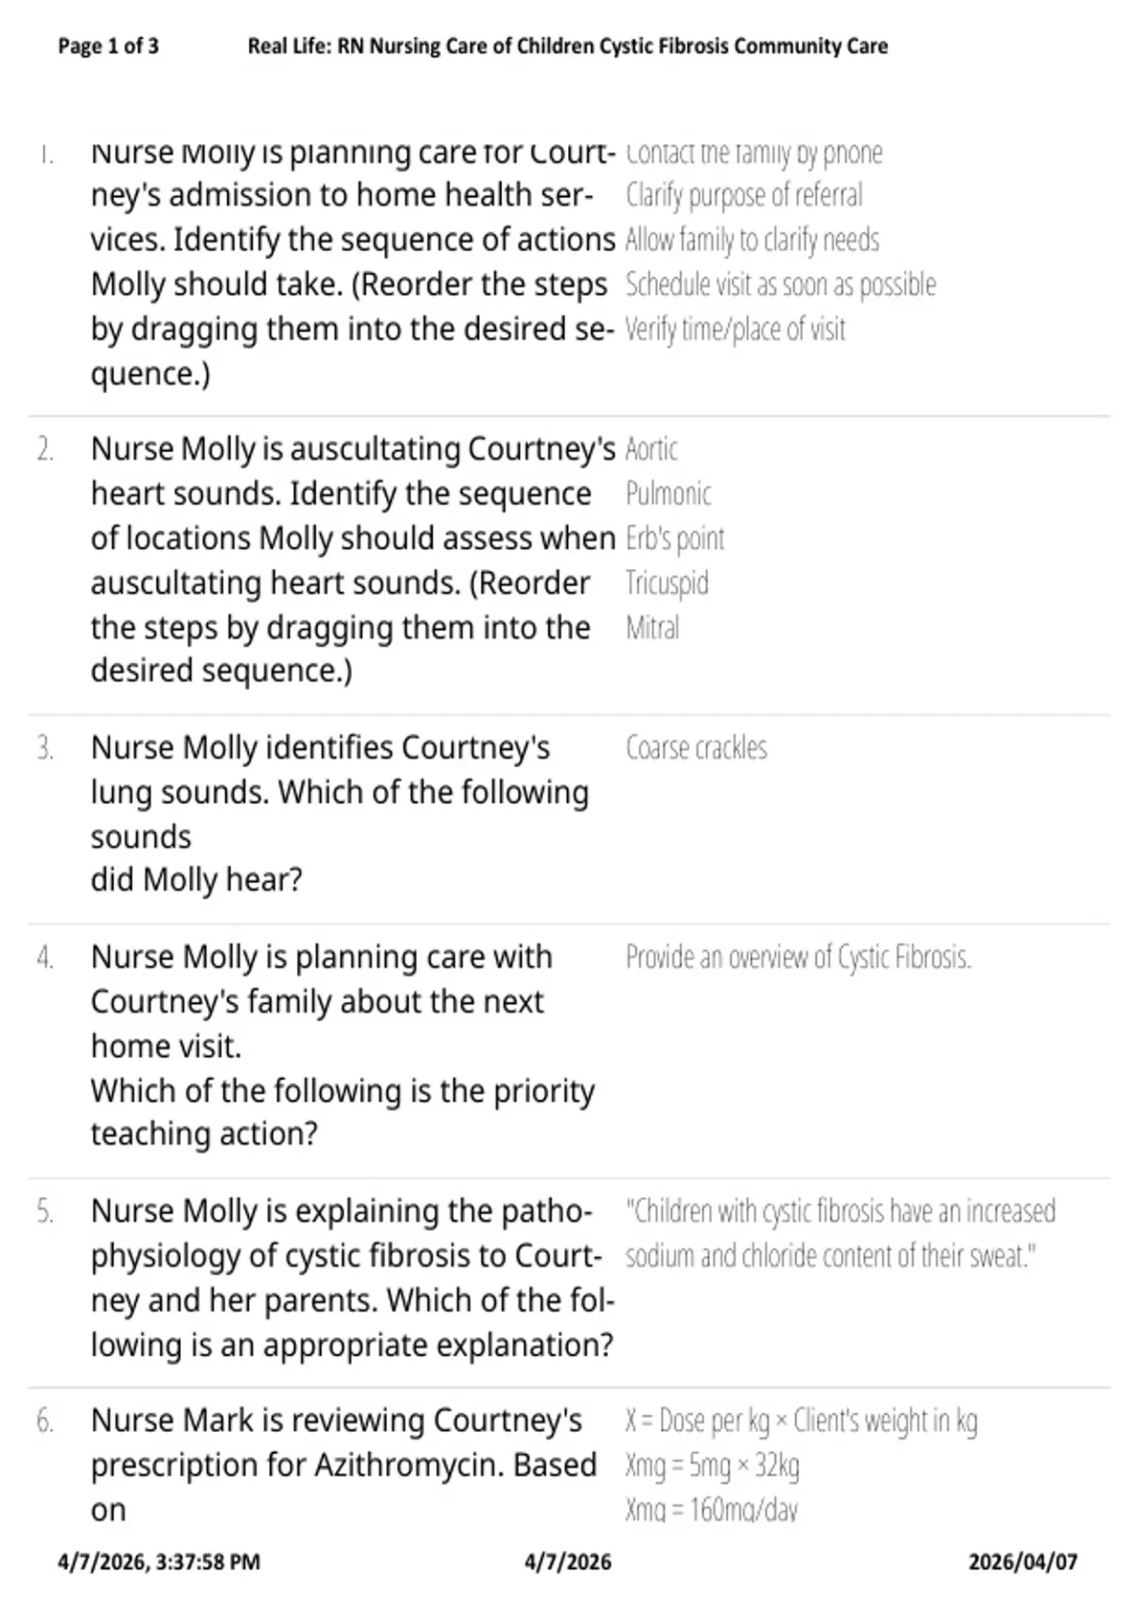Click question 6 text about Azithromycin prescription
This screenshot has width=1136, height=1610.
click(x=344, y=1465)
